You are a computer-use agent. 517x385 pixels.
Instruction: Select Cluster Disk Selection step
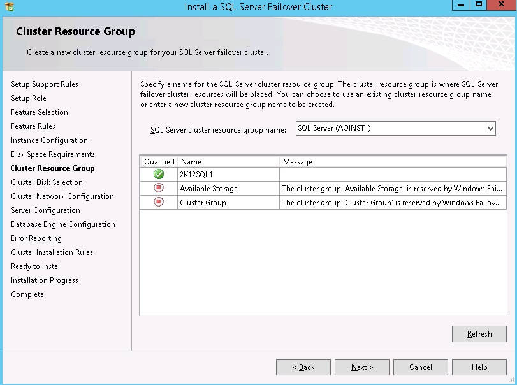tap(47, 182)
